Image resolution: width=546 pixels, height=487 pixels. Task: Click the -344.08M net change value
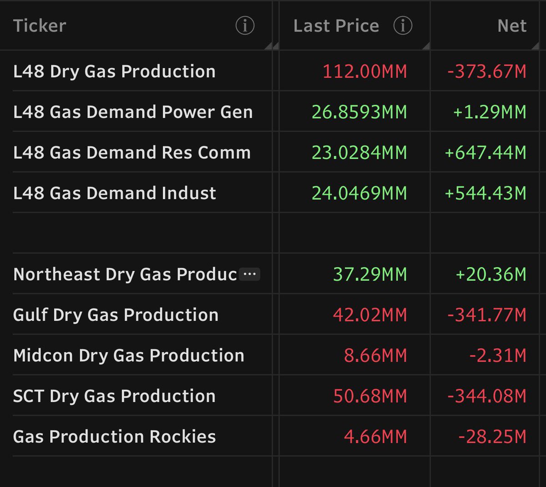487,396
